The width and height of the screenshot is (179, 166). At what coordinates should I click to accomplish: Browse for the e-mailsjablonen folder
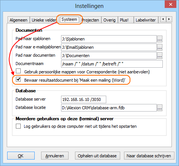click(x=160, y=47)
